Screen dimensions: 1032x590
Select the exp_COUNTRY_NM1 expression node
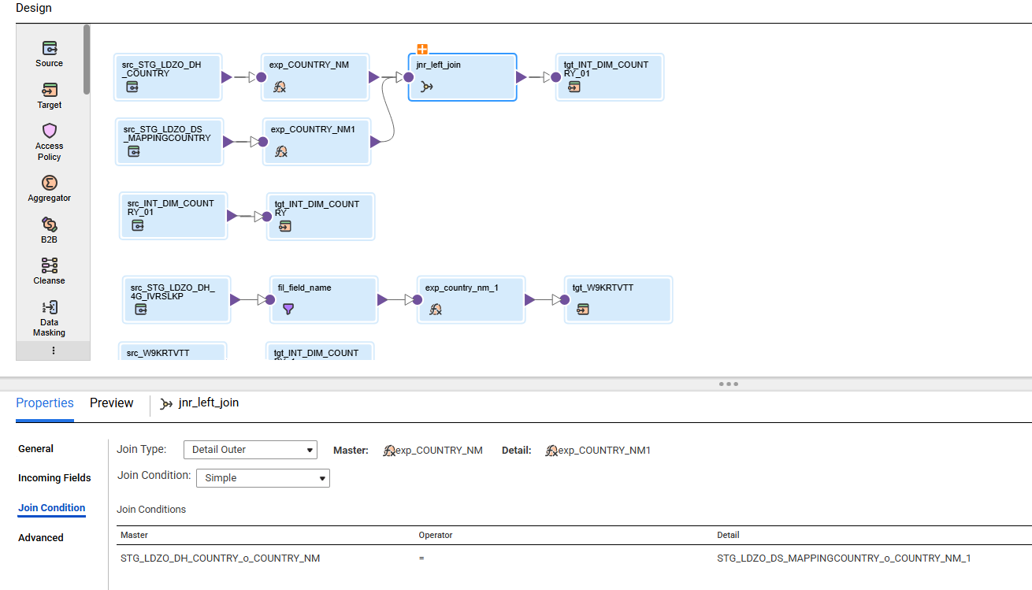point(316,141)
